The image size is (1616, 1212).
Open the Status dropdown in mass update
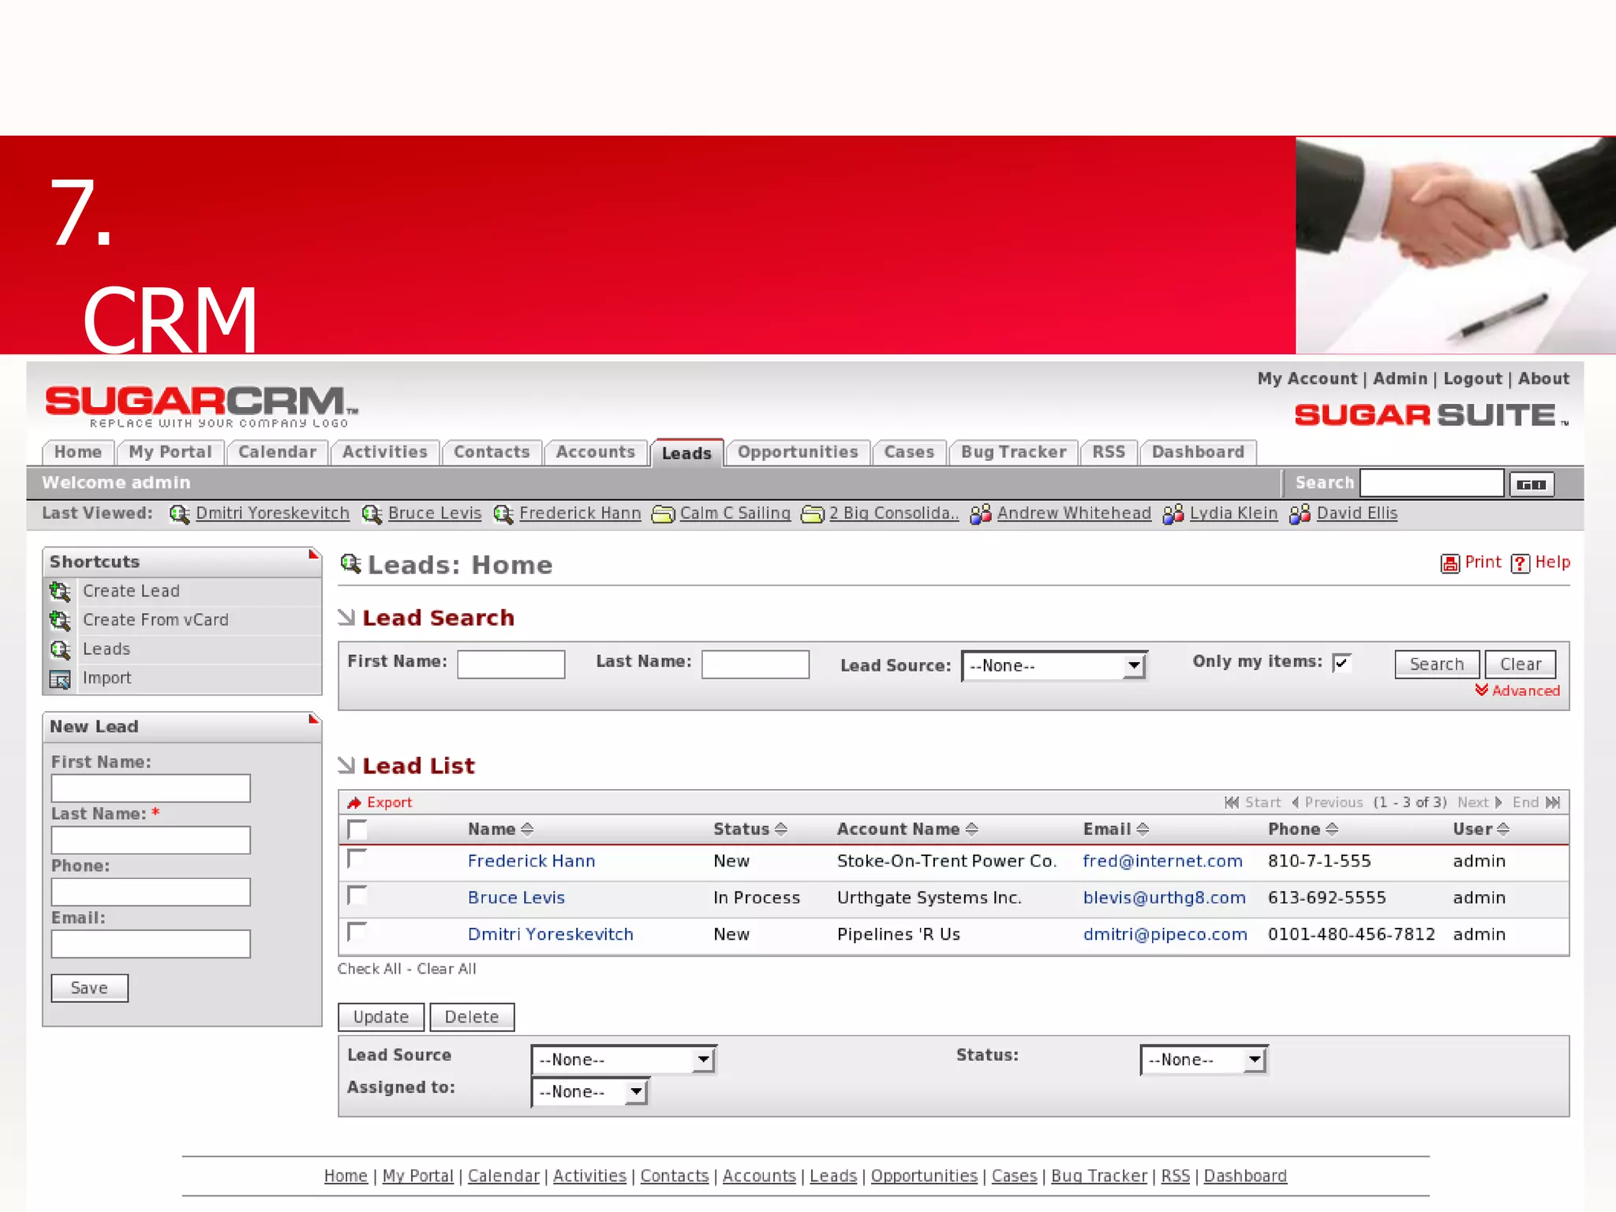[1203, 1060]
